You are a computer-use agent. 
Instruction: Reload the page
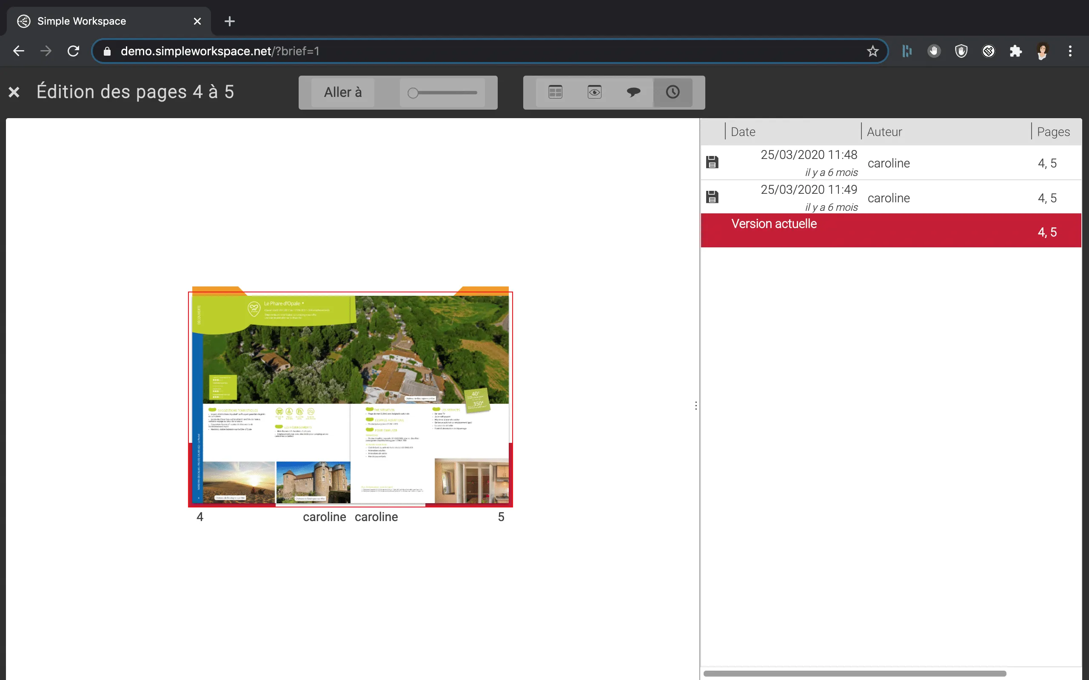click(73, 51)
